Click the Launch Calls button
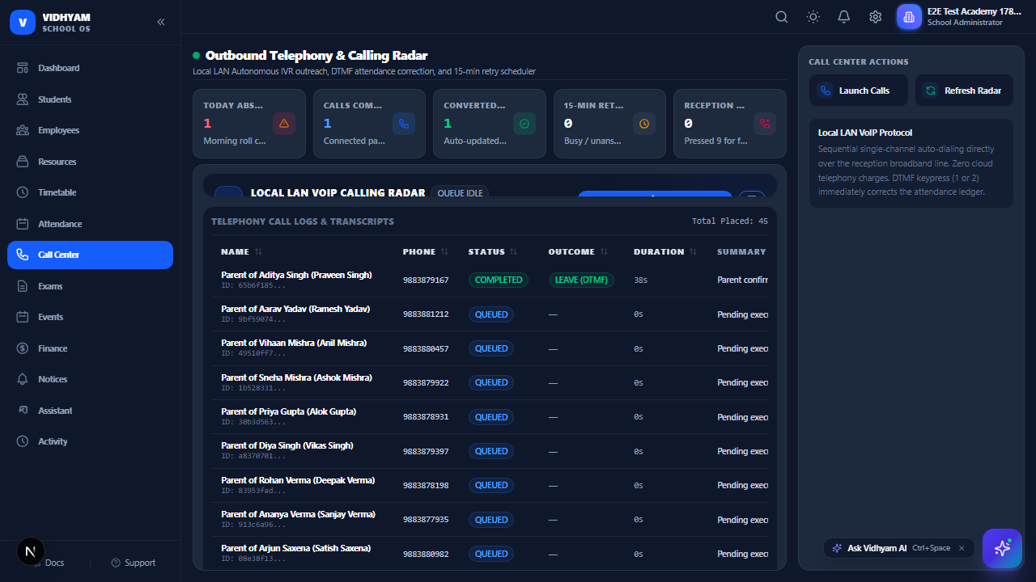Image resolution: width=1036 pixels, height=582 pixels. point(858,91)
